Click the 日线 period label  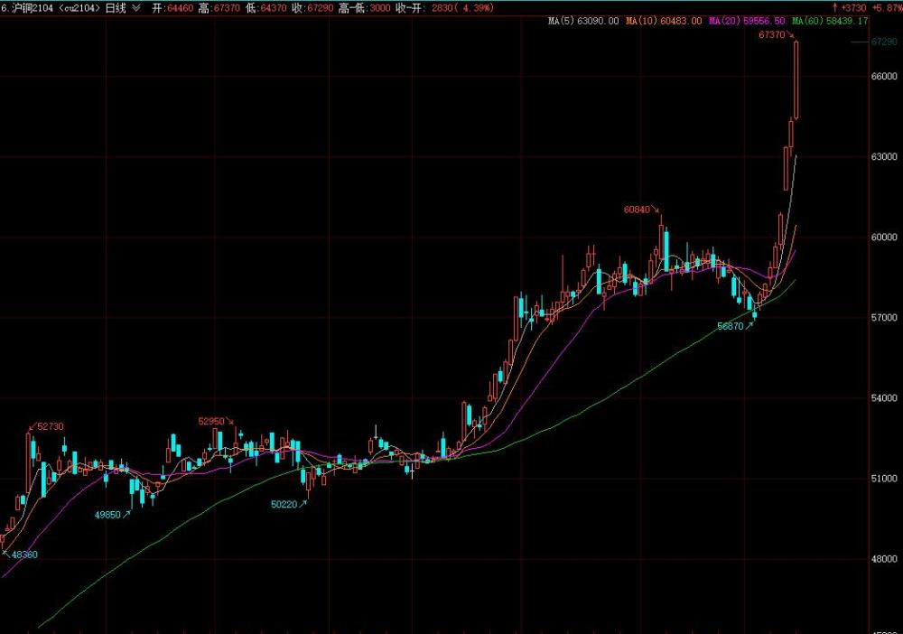pyautogui.click(x=116, y=8)
